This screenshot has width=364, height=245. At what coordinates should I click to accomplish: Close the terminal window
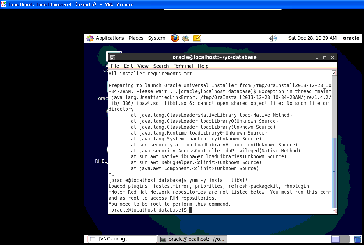[x=332, y=58]
